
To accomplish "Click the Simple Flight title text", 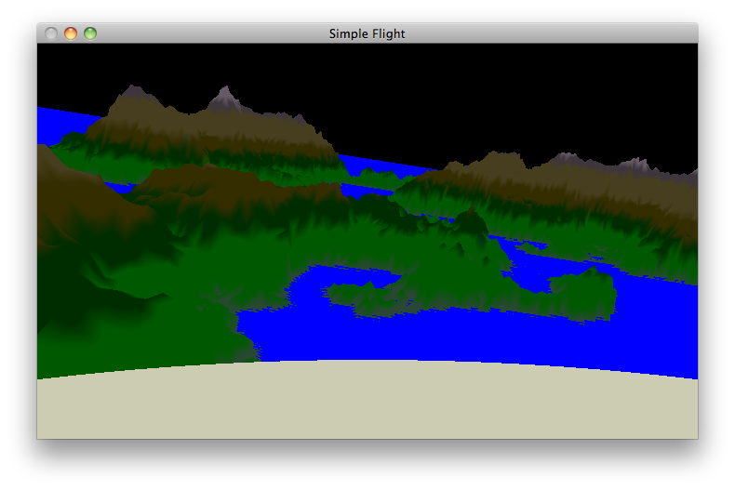I will [x=367, y=33].
